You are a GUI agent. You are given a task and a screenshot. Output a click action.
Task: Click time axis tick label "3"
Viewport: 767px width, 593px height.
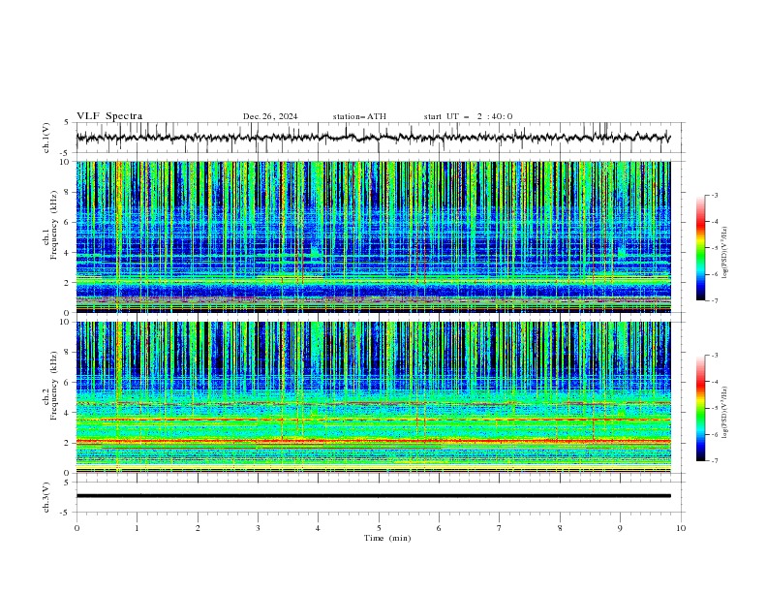click(258, 528)
